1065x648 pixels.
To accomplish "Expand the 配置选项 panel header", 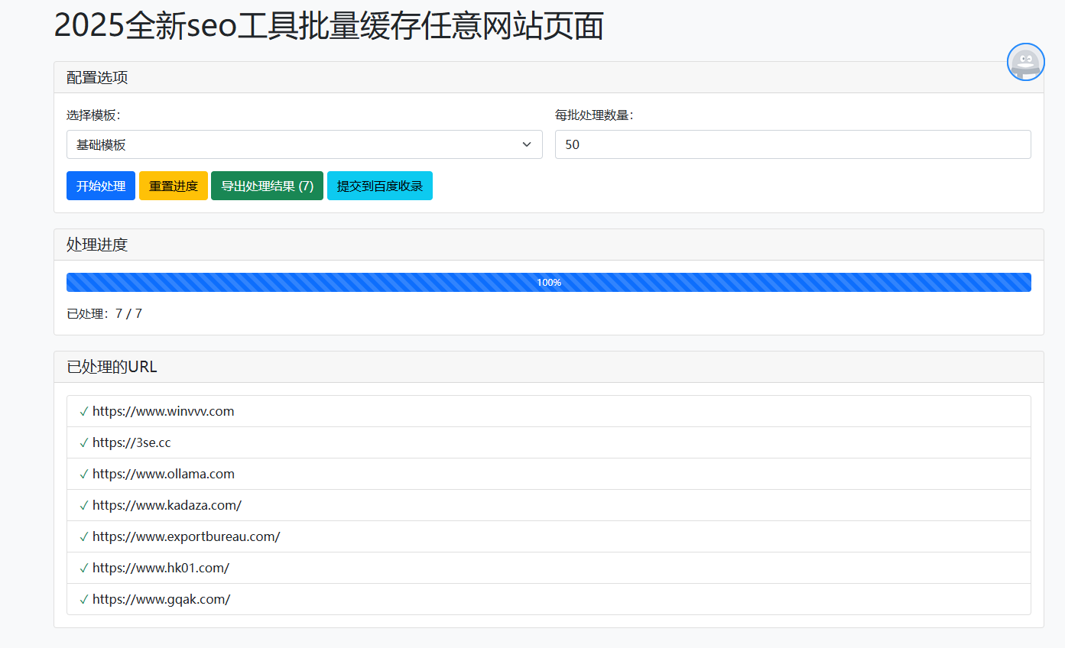I will [x=97, y=77].
